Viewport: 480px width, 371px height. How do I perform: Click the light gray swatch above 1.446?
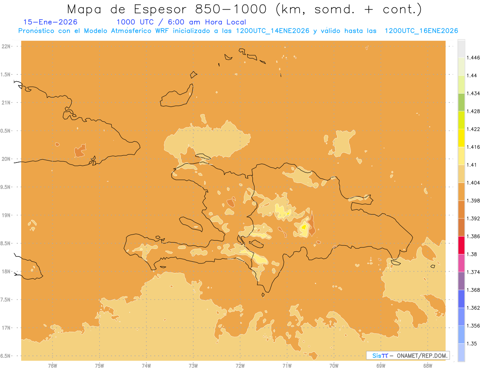click(x=461, y=48)
